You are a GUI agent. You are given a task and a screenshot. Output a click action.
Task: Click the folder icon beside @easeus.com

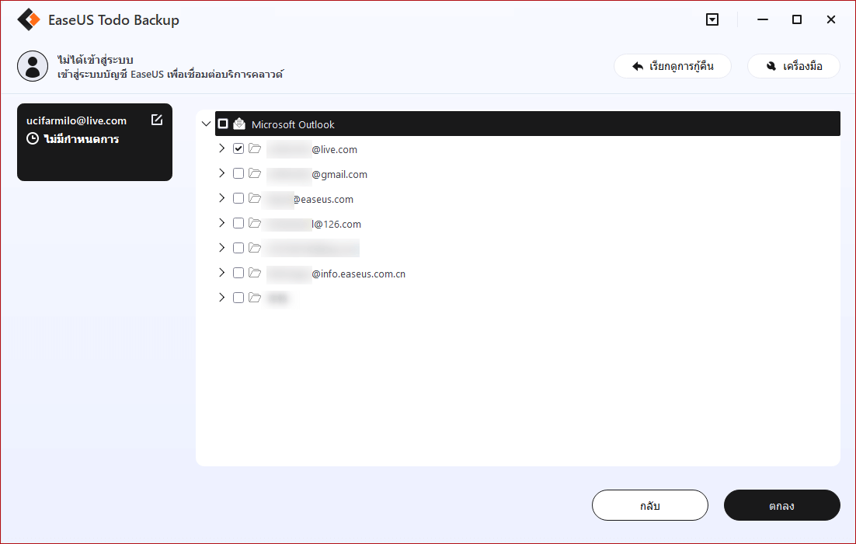[255, 198]
